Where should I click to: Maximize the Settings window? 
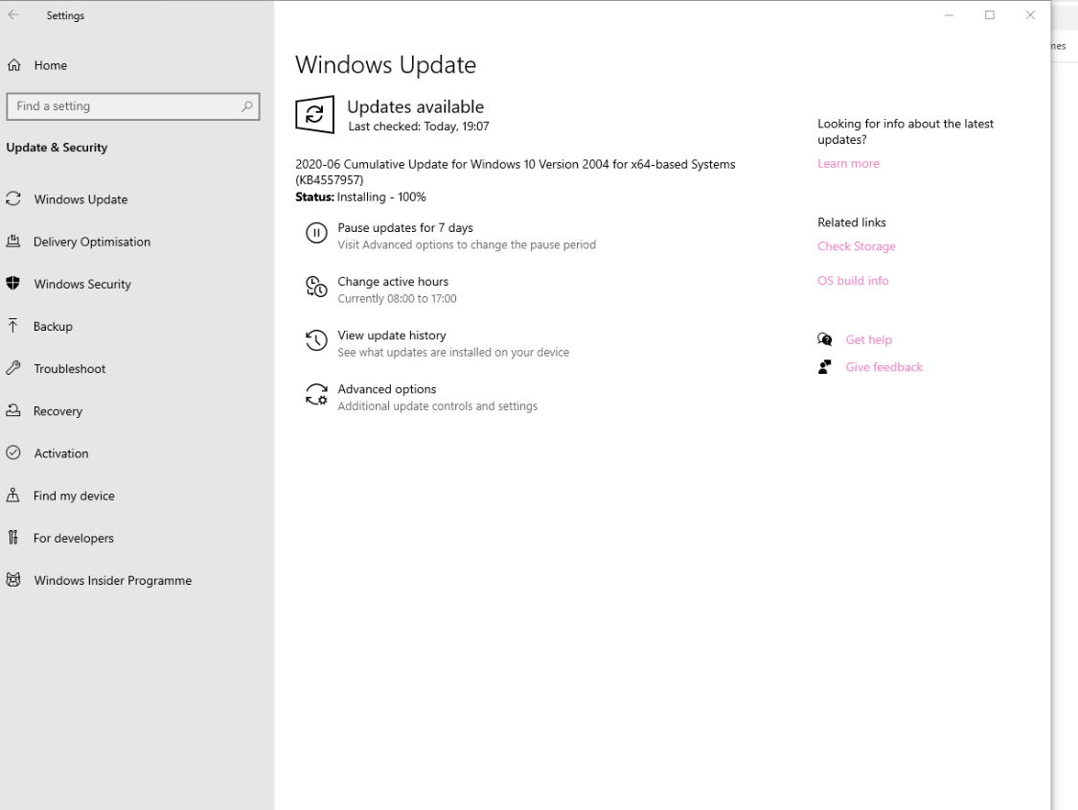990,15
